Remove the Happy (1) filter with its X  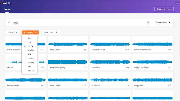click(x=36, y=33)
